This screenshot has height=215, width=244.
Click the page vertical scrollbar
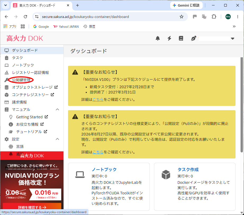pyautogui.click(x=242, y=105)
